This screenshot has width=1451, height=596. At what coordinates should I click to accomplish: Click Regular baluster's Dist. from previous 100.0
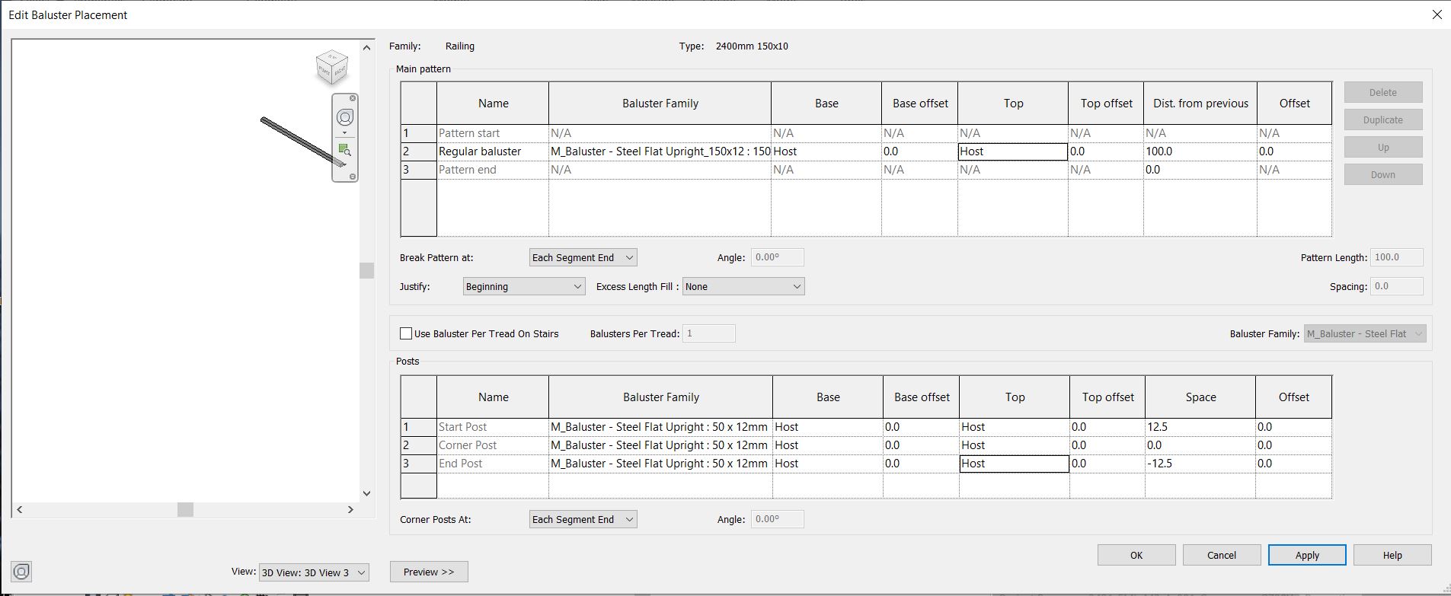pyautogui.click(x=1200, y=151)
